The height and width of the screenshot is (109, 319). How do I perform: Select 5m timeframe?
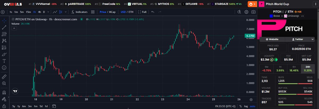22,12
